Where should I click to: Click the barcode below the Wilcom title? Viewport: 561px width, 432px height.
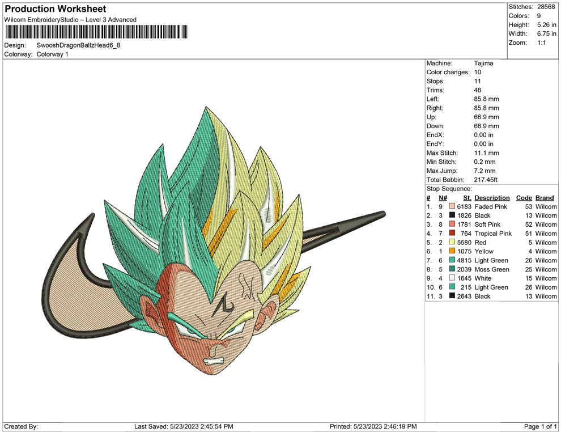[96, 32]
